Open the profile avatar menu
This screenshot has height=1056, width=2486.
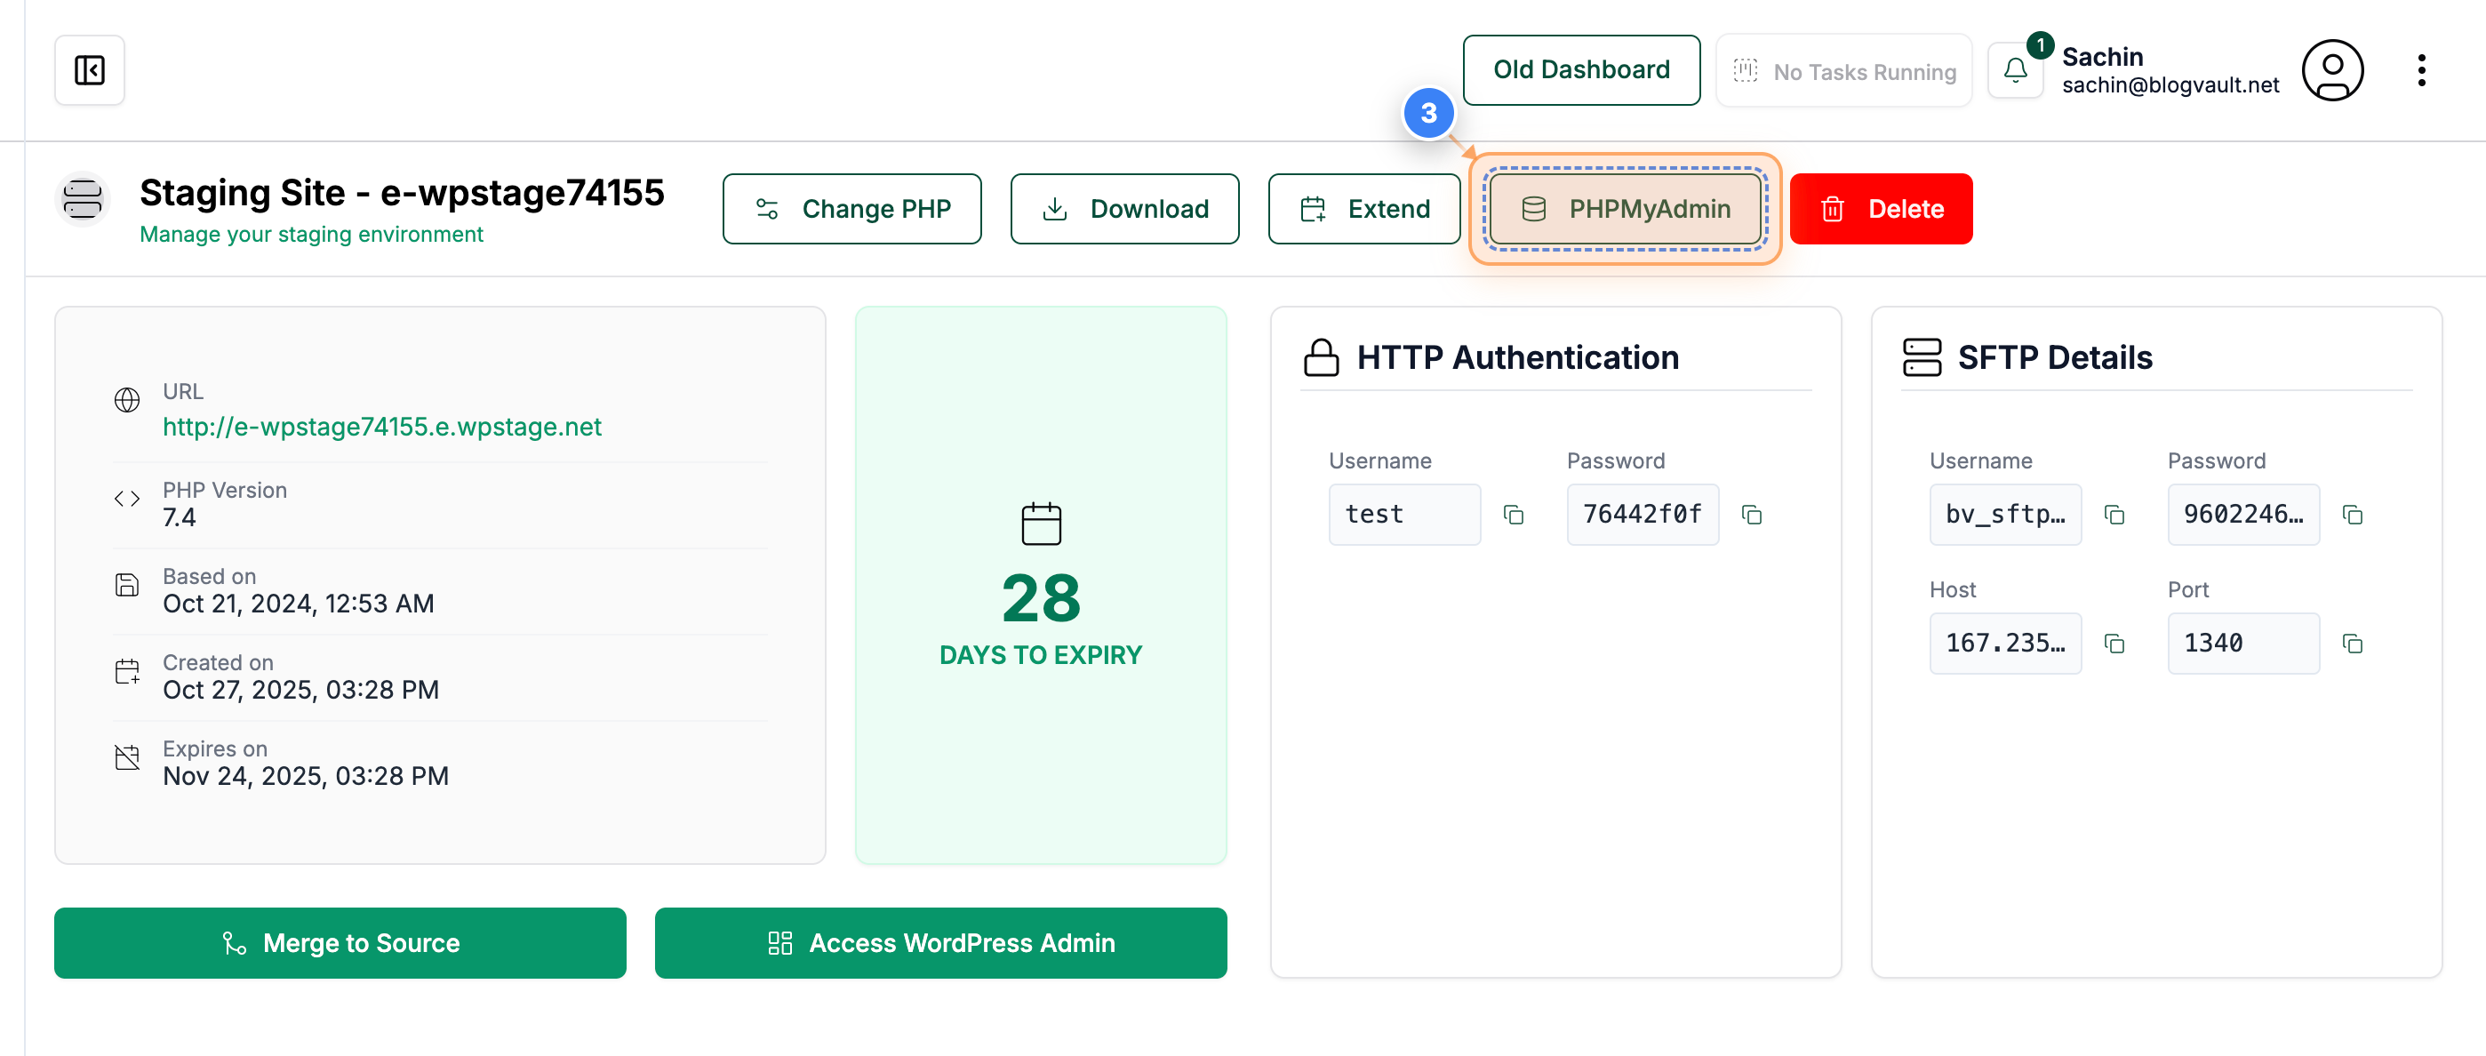2332,69
